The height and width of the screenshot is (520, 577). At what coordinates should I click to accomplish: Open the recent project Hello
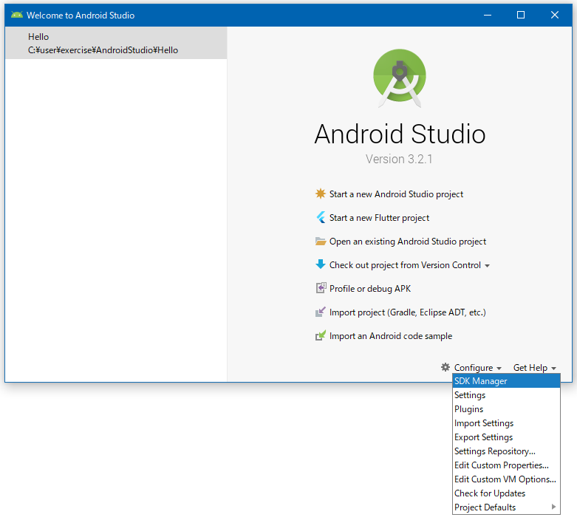tap(116, 43)
